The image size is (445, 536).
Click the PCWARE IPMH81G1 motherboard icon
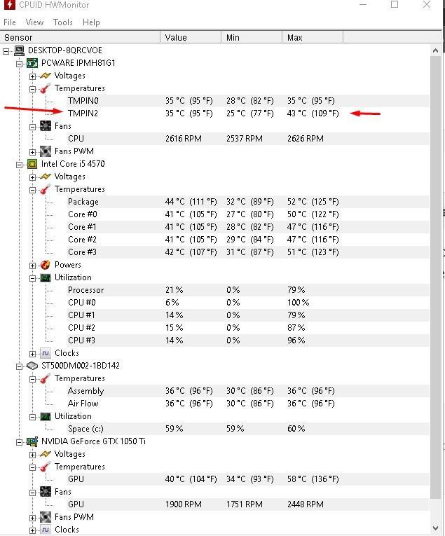click(x=32, y=63)
